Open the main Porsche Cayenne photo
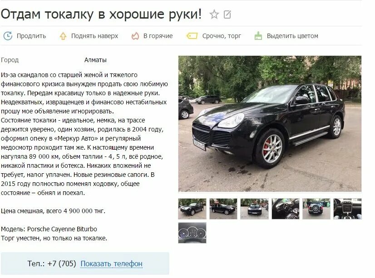This screenshot has height=278, width=375. point(270,124)
